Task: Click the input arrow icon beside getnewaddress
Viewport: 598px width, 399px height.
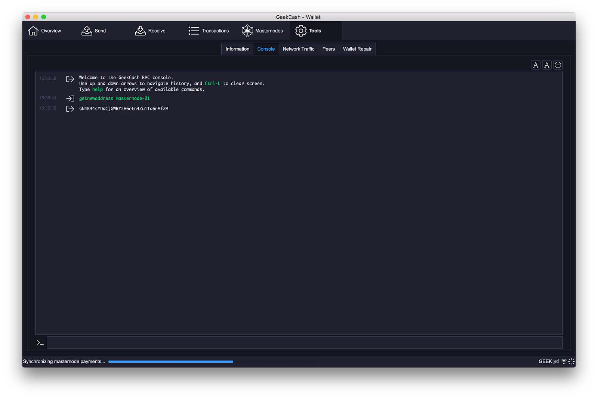Action: click(70, 99)
